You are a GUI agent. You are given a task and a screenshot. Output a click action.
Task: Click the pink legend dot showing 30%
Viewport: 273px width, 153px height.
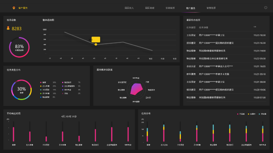(x=41, y=82)
